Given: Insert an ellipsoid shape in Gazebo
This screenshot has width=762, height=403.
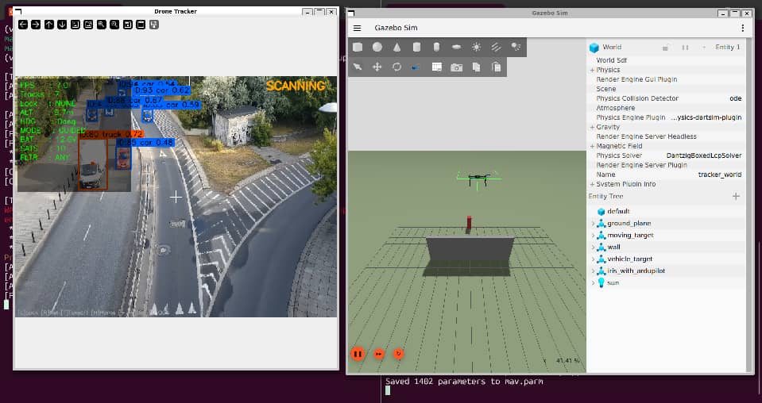Looking at the screenshot, I should pos(456,47).
